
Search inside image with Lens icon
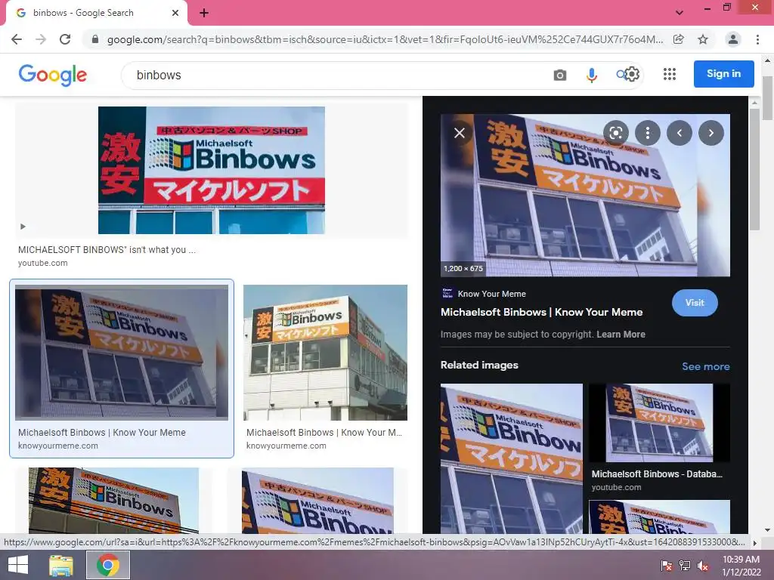[615, 133]
